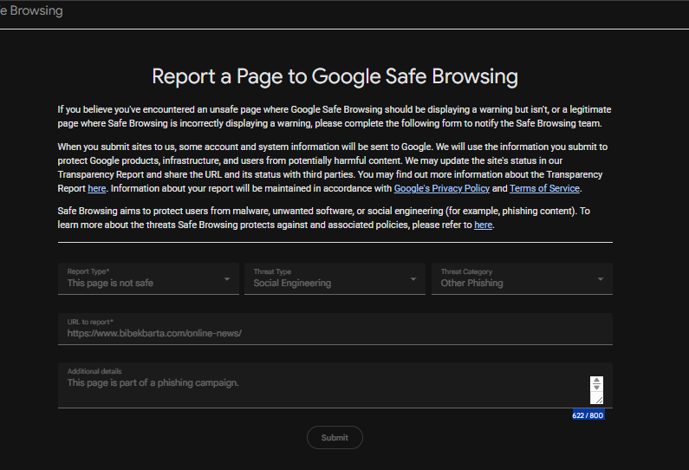689x470 pixels.
Task: Open the Threat Category dropdown
Action: tap(522, 278)
